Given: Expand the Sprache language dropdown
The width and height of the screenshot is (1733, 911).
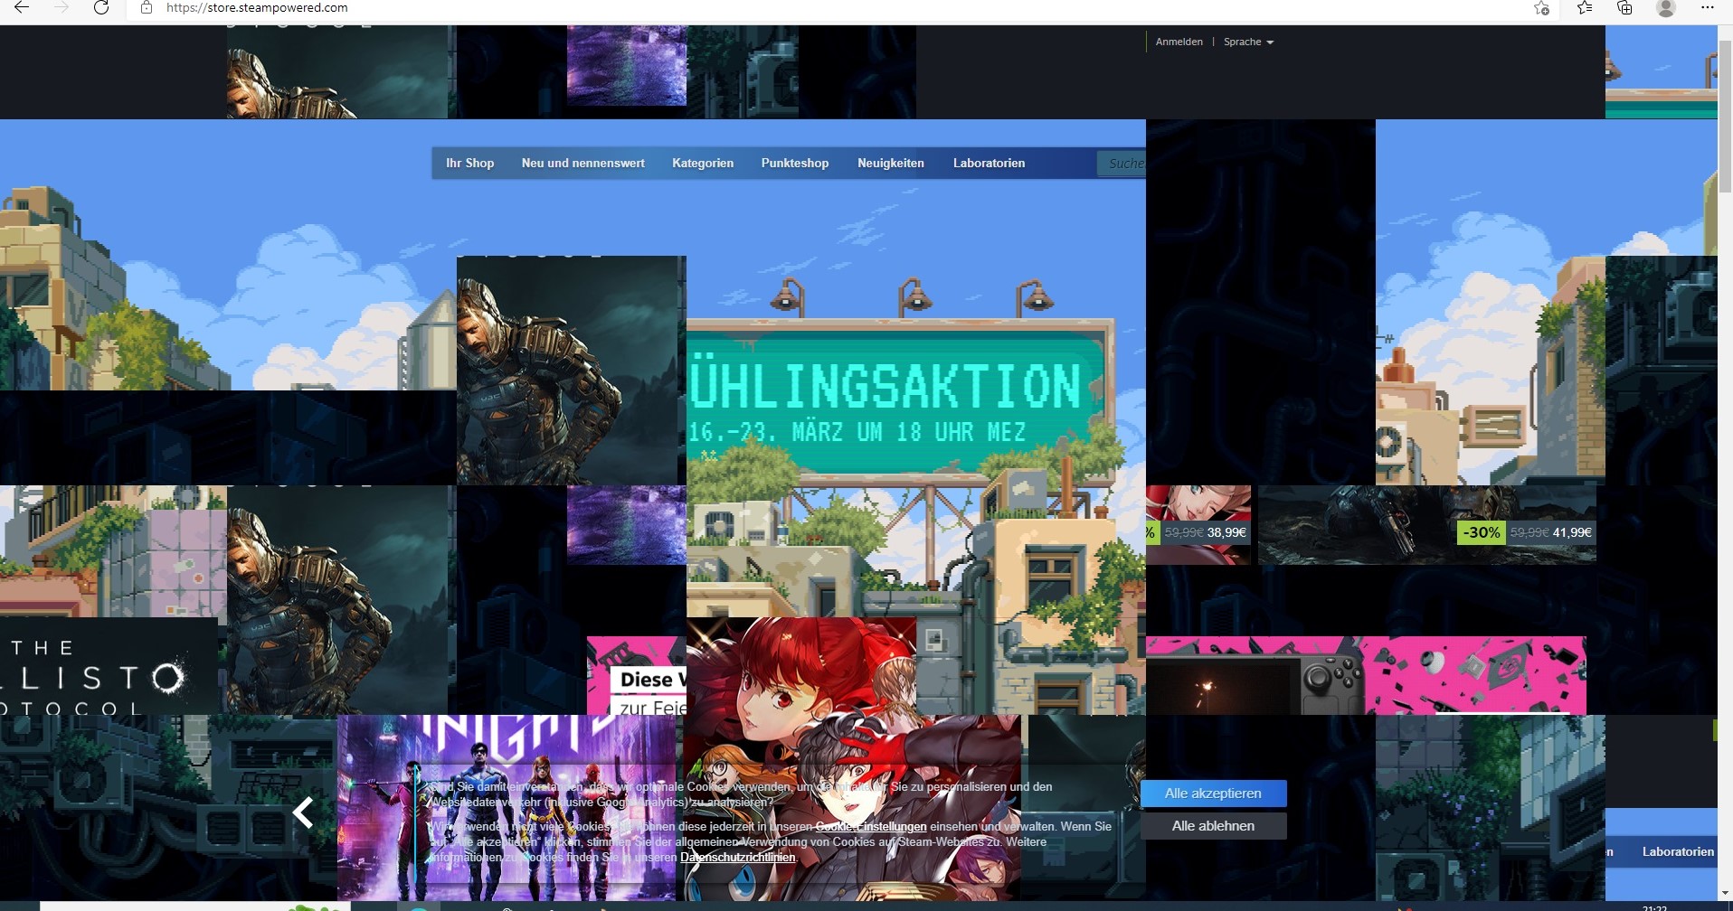Looking at the screenshot, I should [x=1248, y=42].
